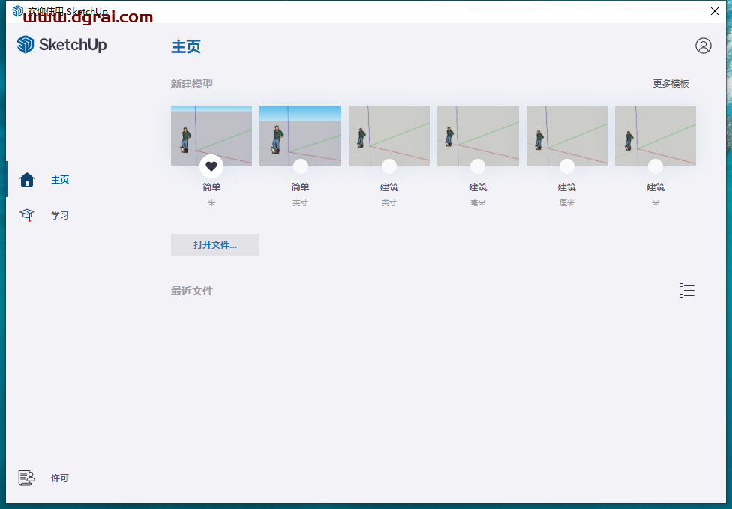
Task: Click the home icon for 主页
Action: click(27, 180)
